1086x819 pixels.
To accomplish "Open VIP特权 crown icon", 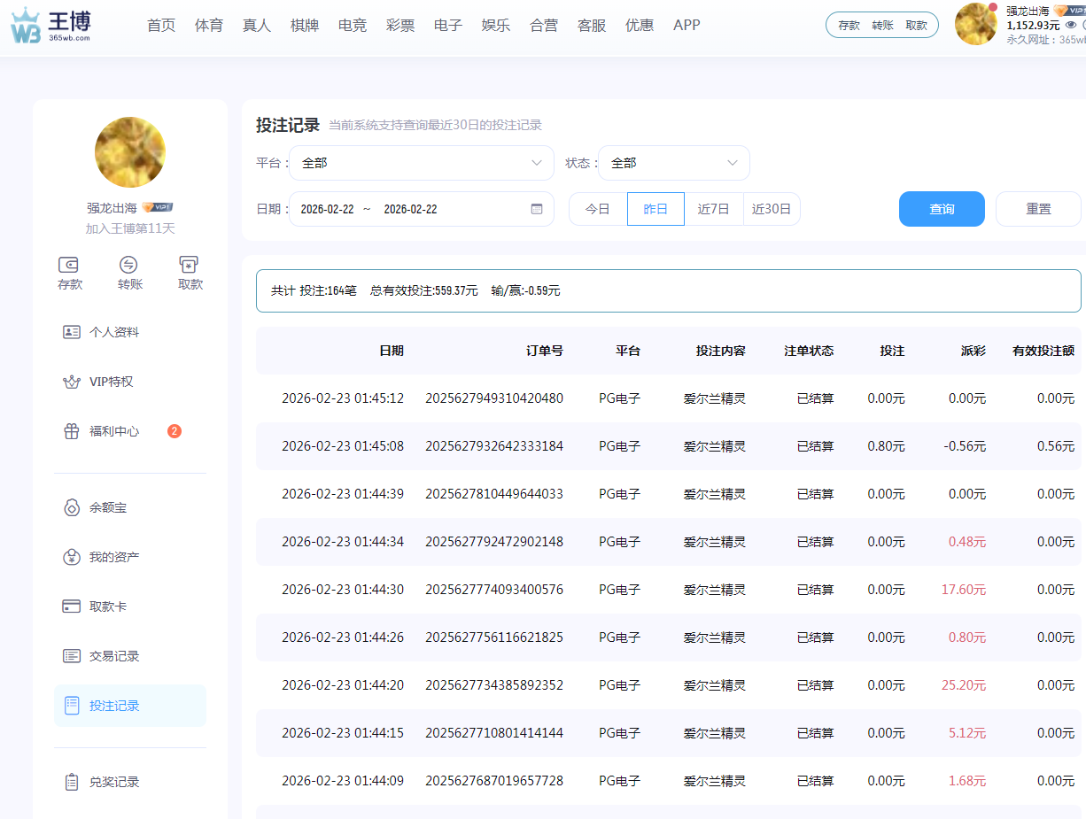I will [72, 382].
